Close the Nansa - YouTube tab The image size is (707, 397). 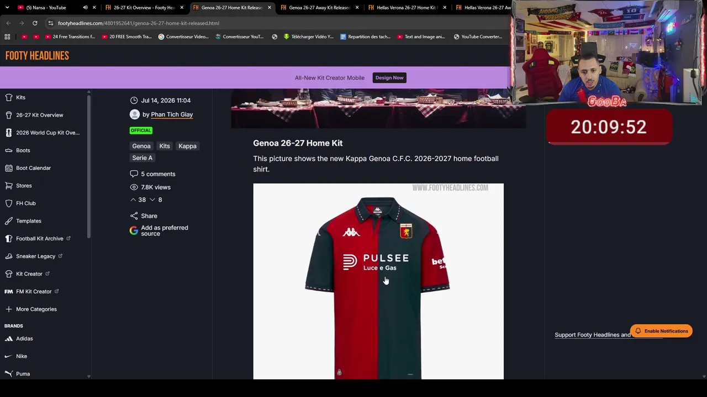click(x=94, y=8)
